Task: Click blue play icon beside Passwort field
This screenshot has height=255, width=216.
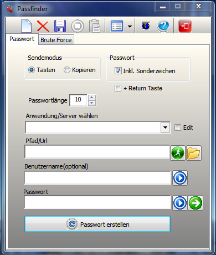Action: coord(180,203)
